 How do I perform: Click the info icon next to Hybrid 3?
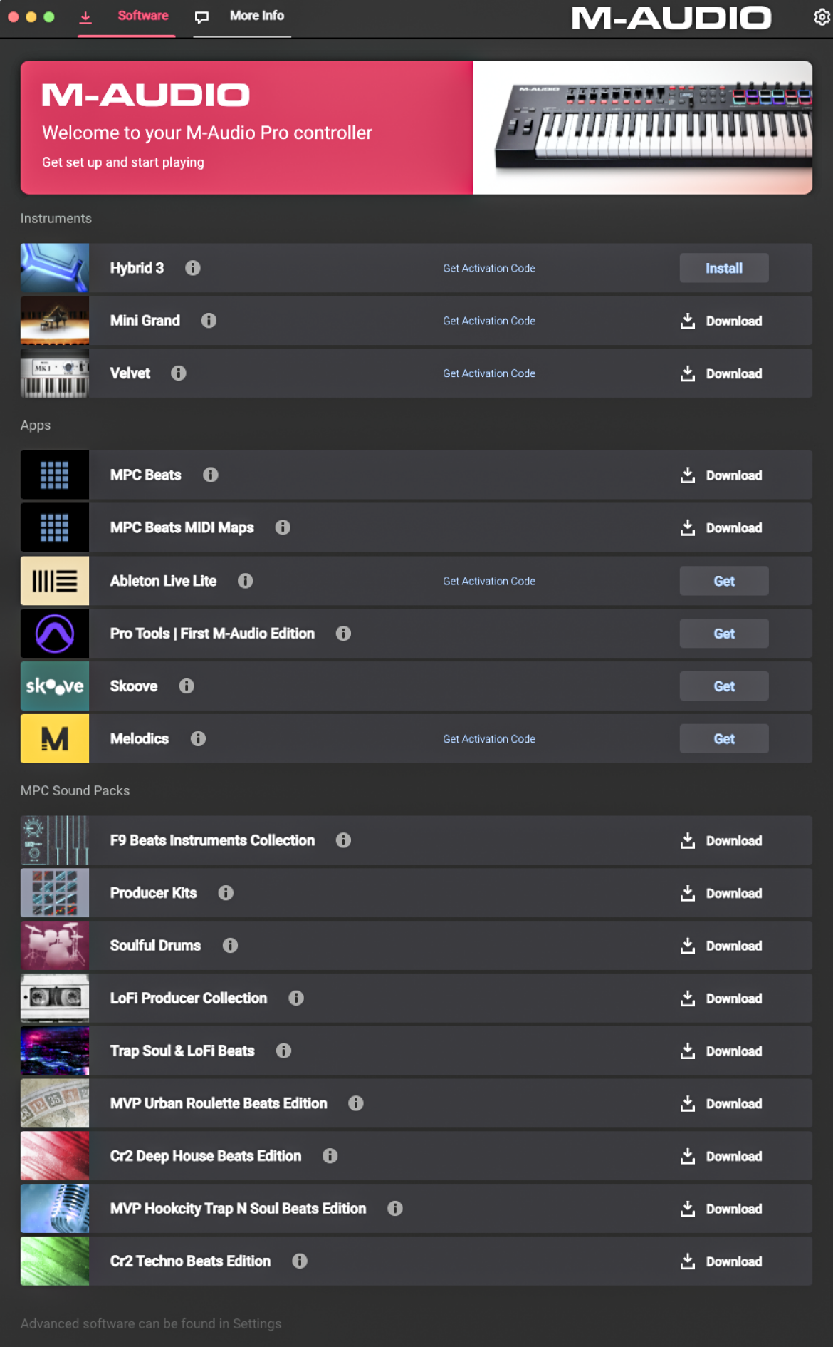pos(193,268)
